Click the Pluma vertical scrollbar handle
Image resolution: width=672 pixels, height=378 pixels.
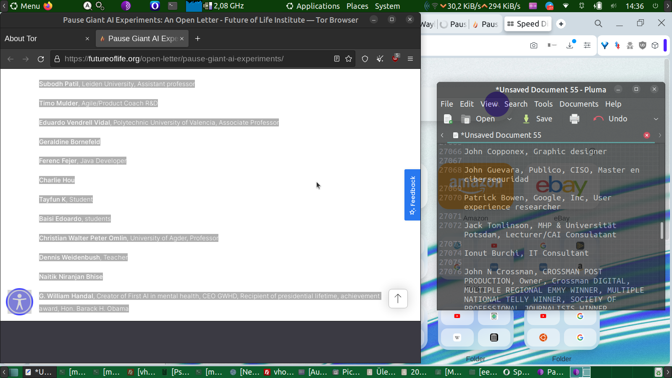(662, 231)
